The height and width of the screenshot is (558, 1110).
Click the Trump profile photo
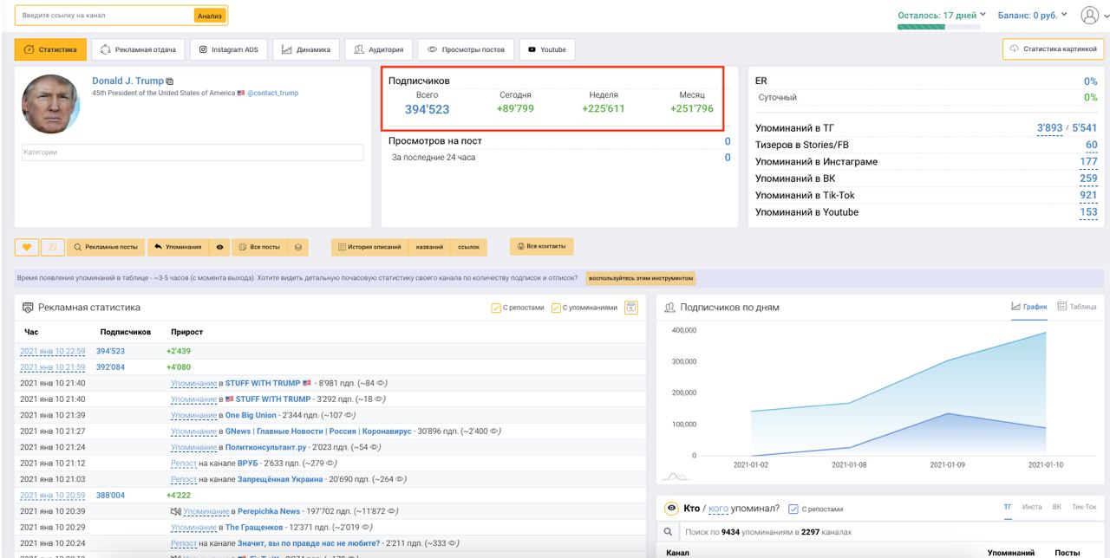(x=51, y=102)
